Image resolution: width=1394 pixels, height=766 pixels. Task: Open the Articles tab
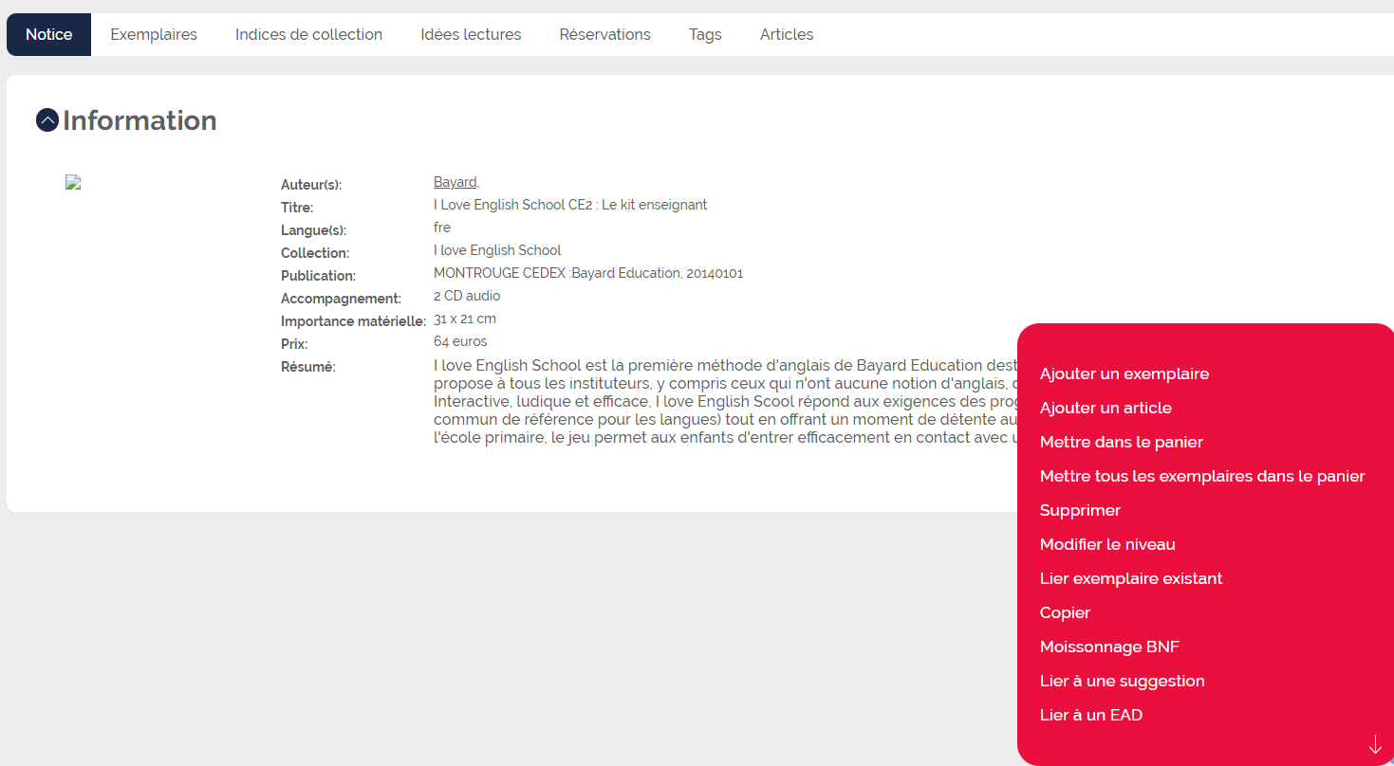coord(787,34)
